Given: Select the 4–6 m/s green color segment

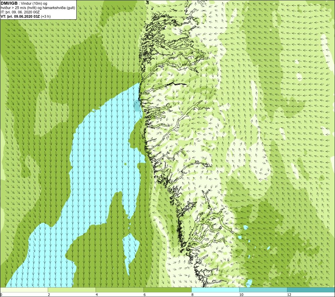Looking at the screenshot, I should point(120,290).
